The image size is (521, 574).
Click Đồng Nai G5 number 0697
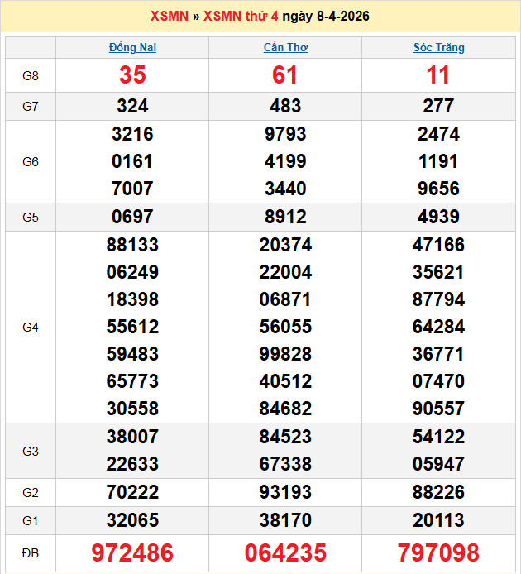click(132, 218)
